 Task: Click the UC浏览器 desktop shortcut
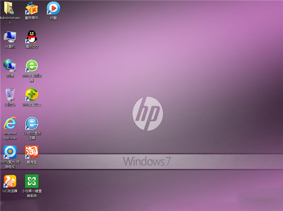(10, 180)
